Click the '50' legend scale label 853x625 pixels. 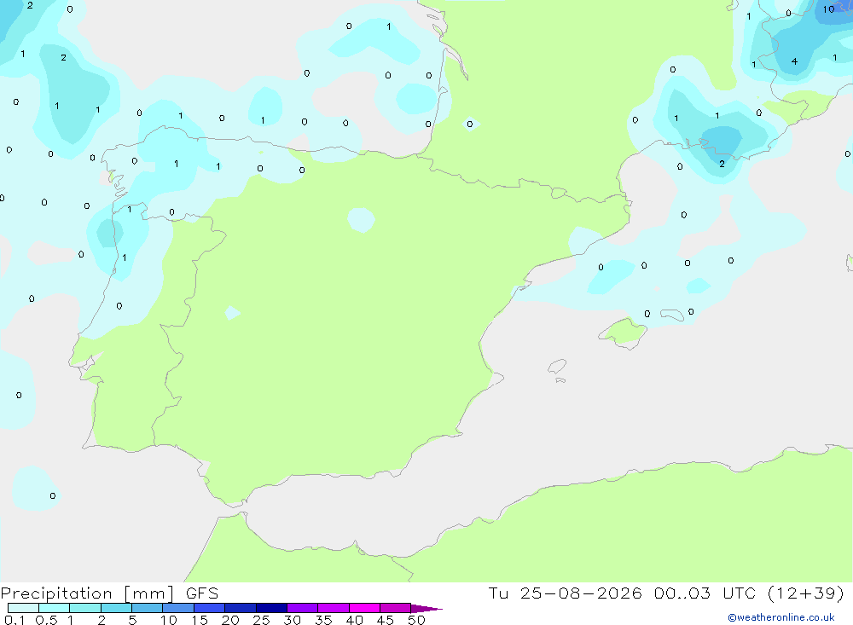click(x=416, y=620)
